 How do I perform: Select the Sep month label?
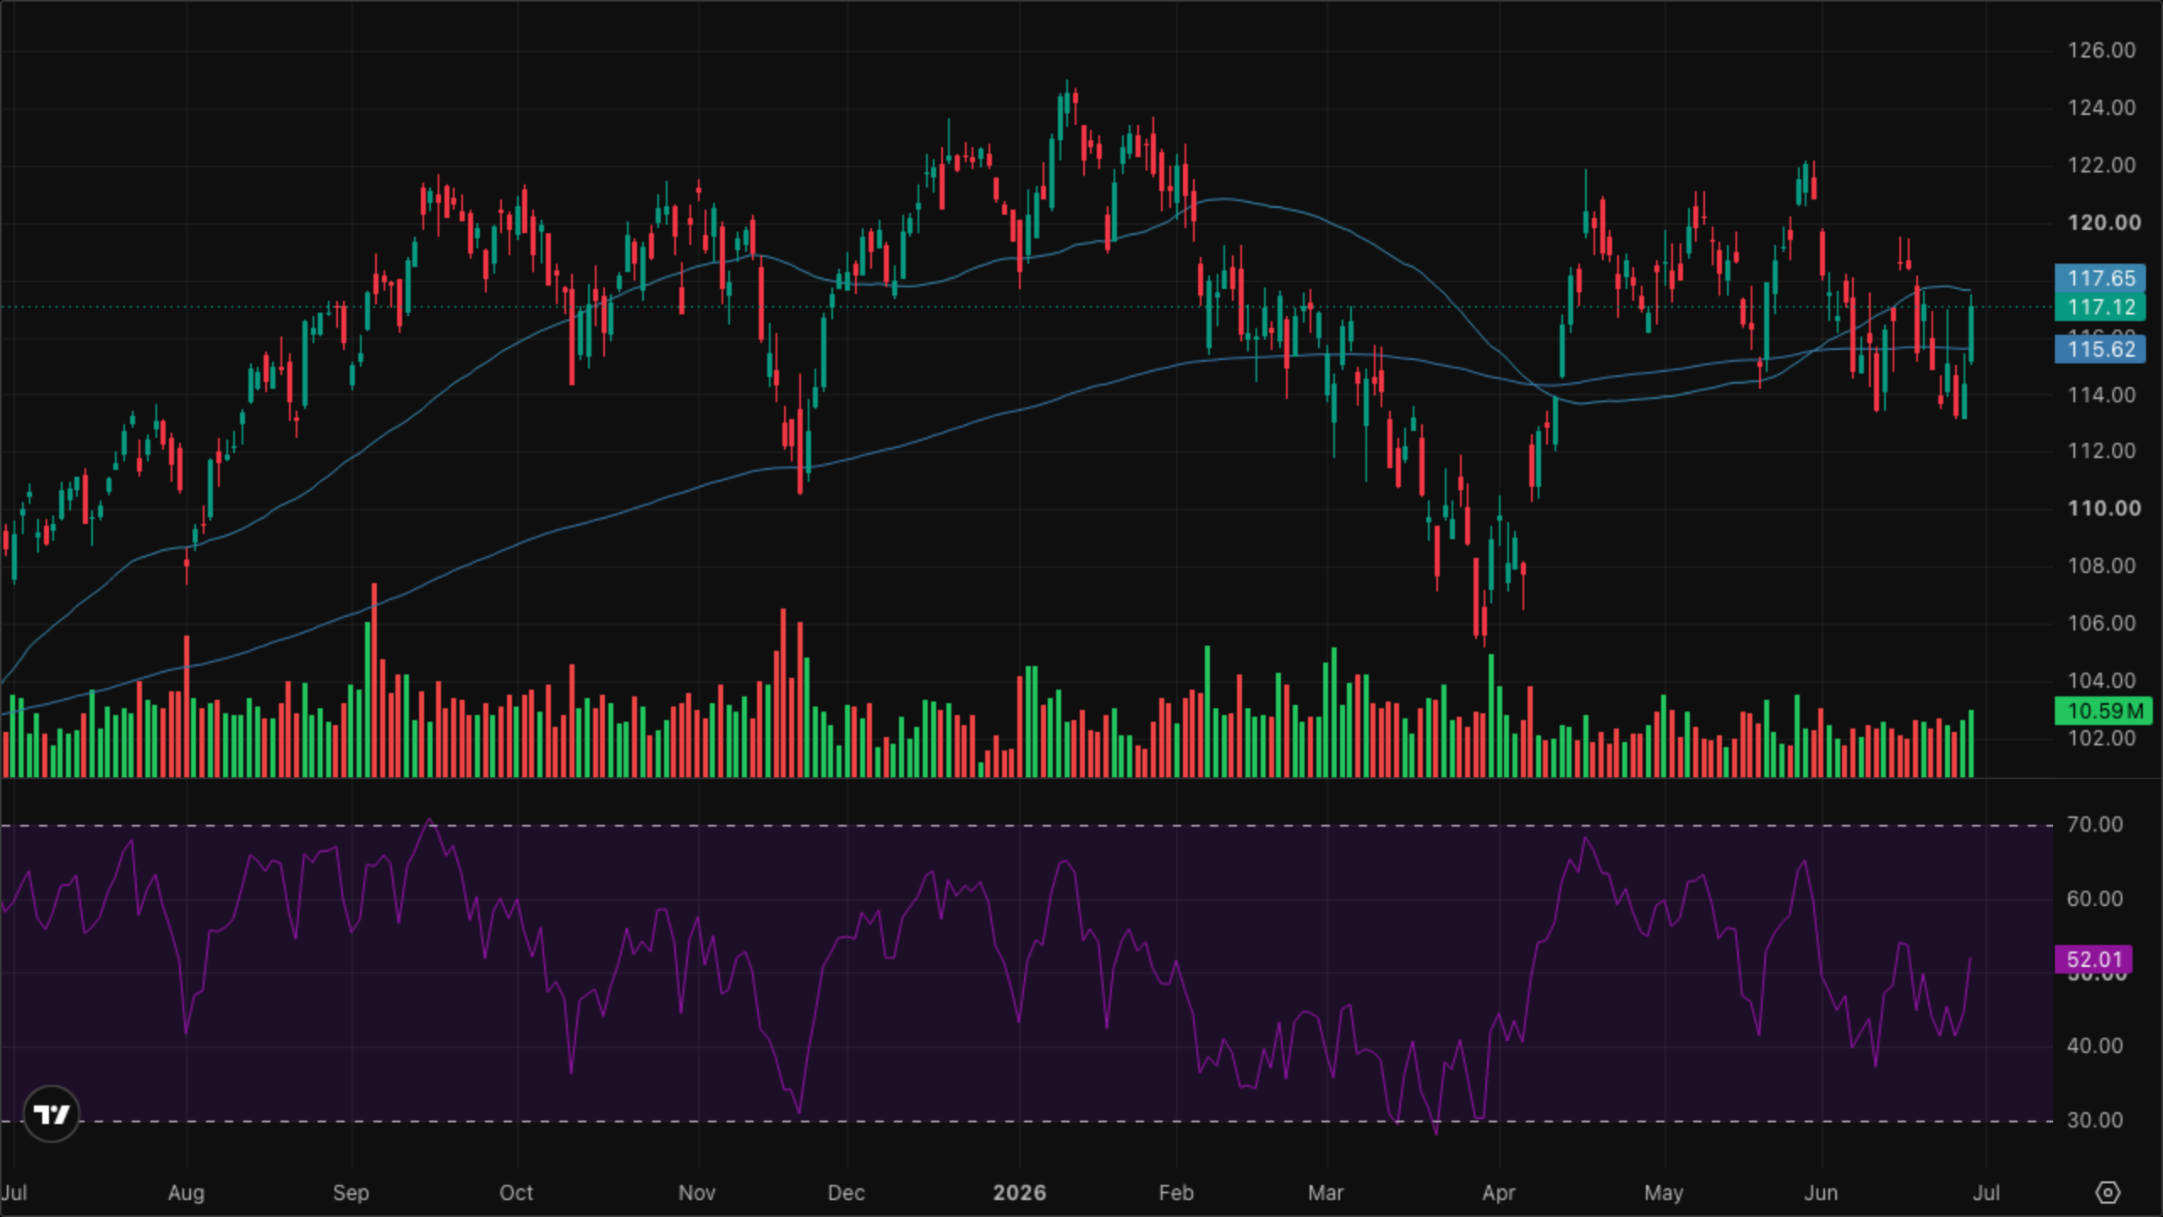coord(351,1193)
